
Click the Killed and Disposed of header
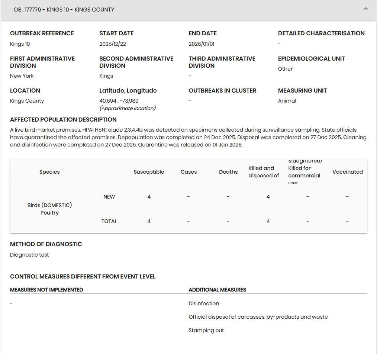coord(264,172)
